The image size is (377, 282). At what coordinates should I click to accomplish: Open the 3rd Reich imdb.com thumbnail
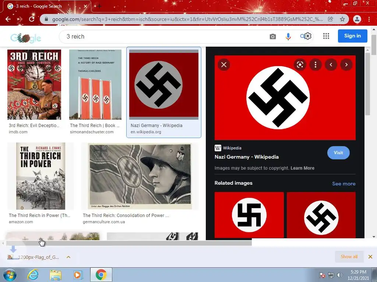point(34,85)
